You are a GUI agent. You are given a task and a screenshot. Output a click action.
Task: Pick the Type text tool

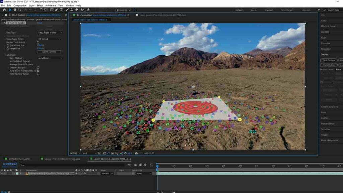pos(61,10)
